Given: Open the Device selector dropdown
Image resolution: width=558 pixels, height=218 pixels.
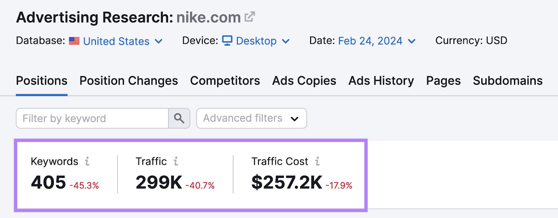Looking at the screenshot, I should point(286,41).
